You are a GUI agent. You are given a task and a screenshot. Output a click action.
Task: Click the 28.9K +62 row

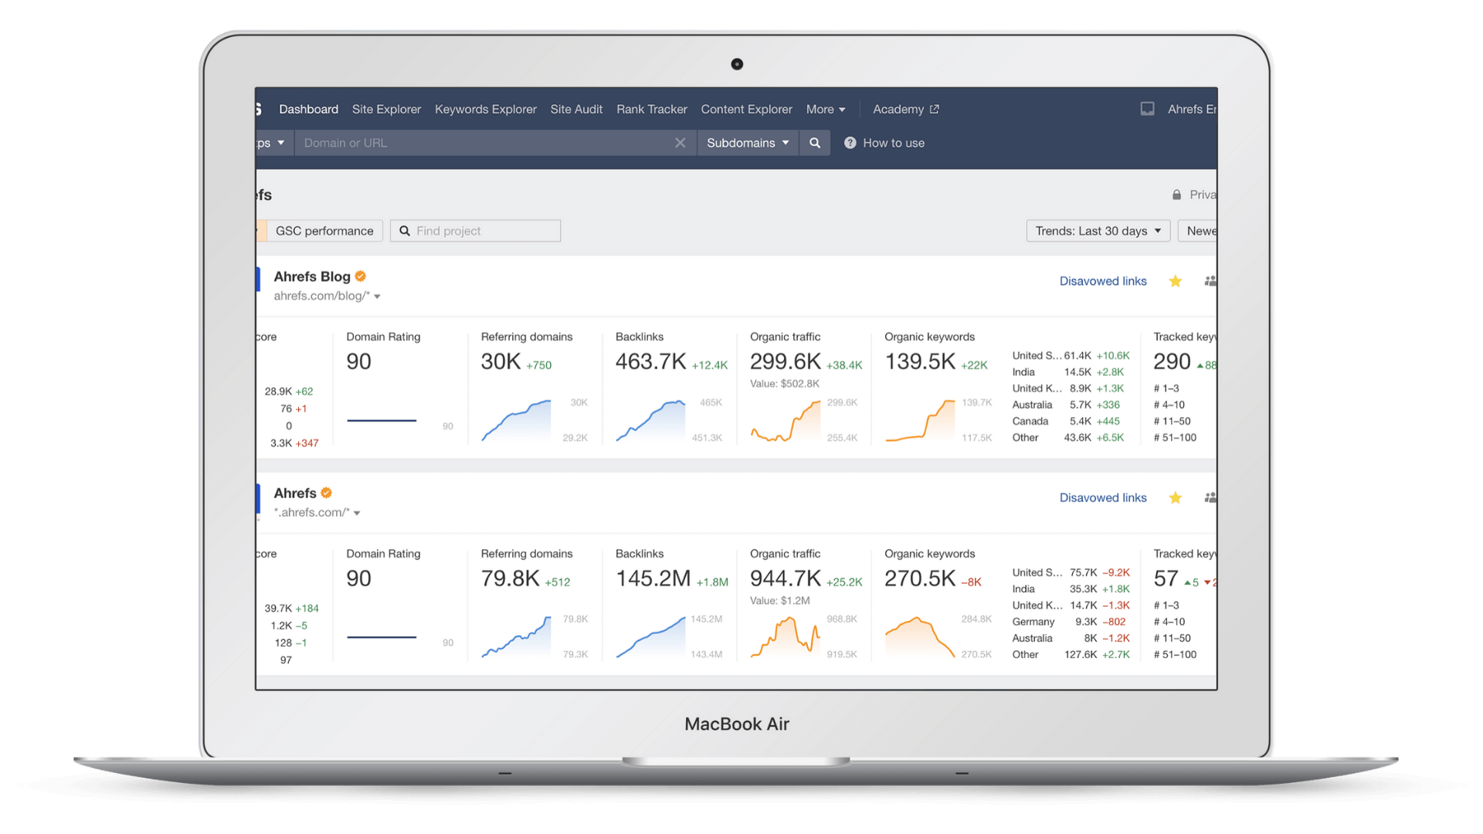[x=289, y=392]
